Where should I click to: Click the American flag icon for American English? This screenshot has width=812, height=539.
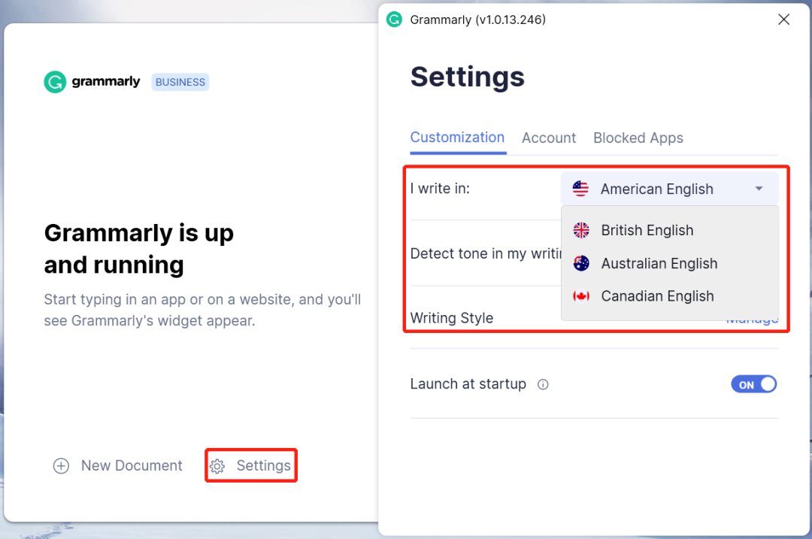coord(580,189)
